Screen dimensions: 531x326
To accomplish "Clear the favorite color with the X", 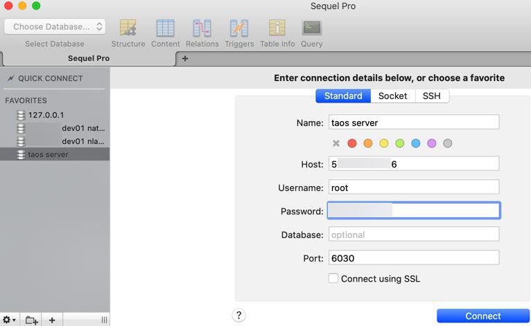I will tap(336, 143).
